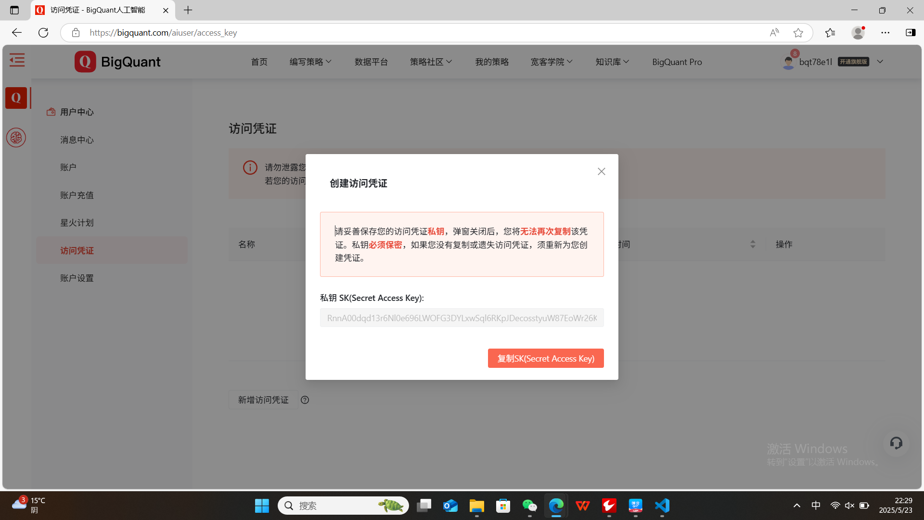The height and width of the screenshot is (520, 924).
Task: Sort the table by the time column arrows
Action: pyautogui.click(x=753, y=245)
